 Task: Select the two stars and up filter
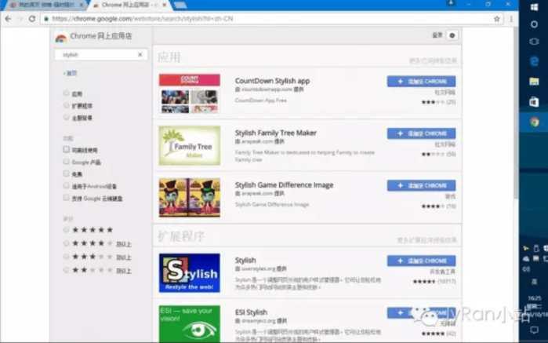66,270
